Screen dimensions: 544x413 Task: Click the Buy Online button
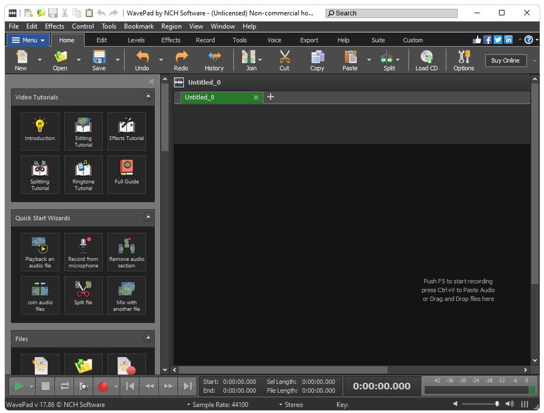[x=506, y=60]
